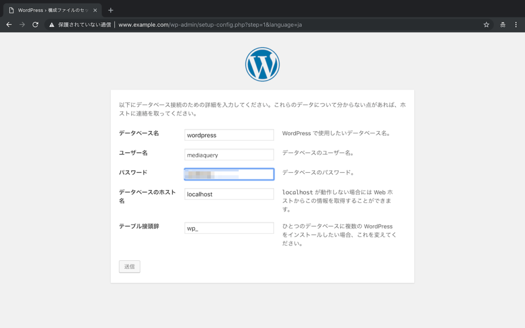Focus the table prefix field containing wp_
Screen dimensions: 525x328
point(229,228)
